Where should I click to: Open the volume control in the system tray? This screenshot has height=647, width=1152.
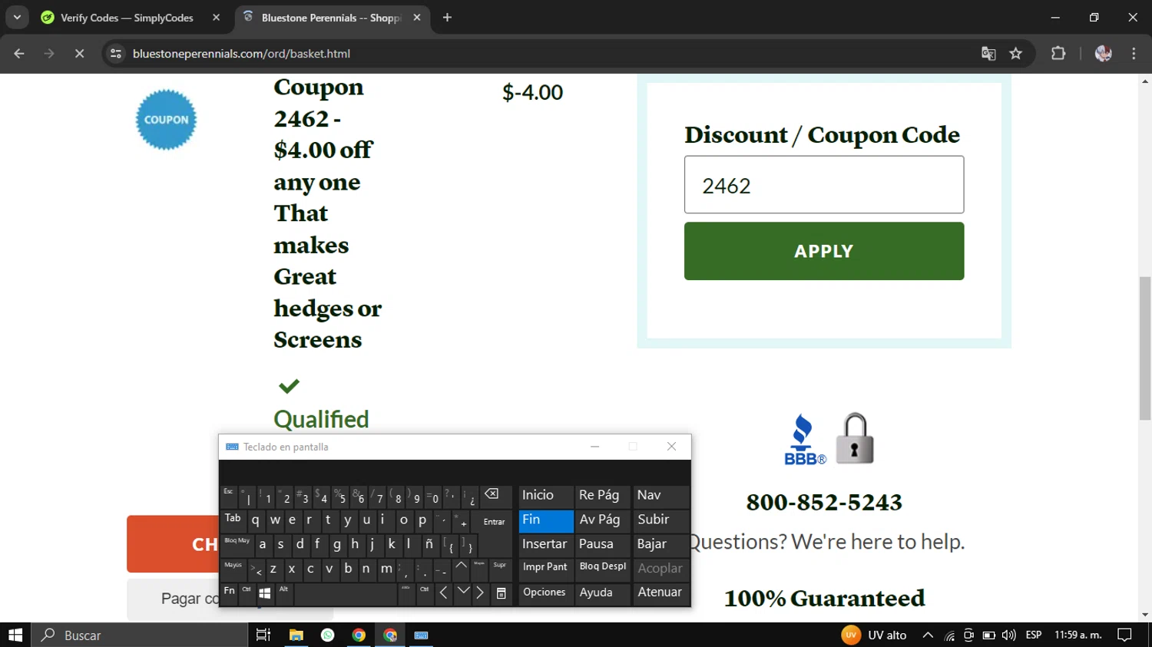click(x=1008, y=635)
